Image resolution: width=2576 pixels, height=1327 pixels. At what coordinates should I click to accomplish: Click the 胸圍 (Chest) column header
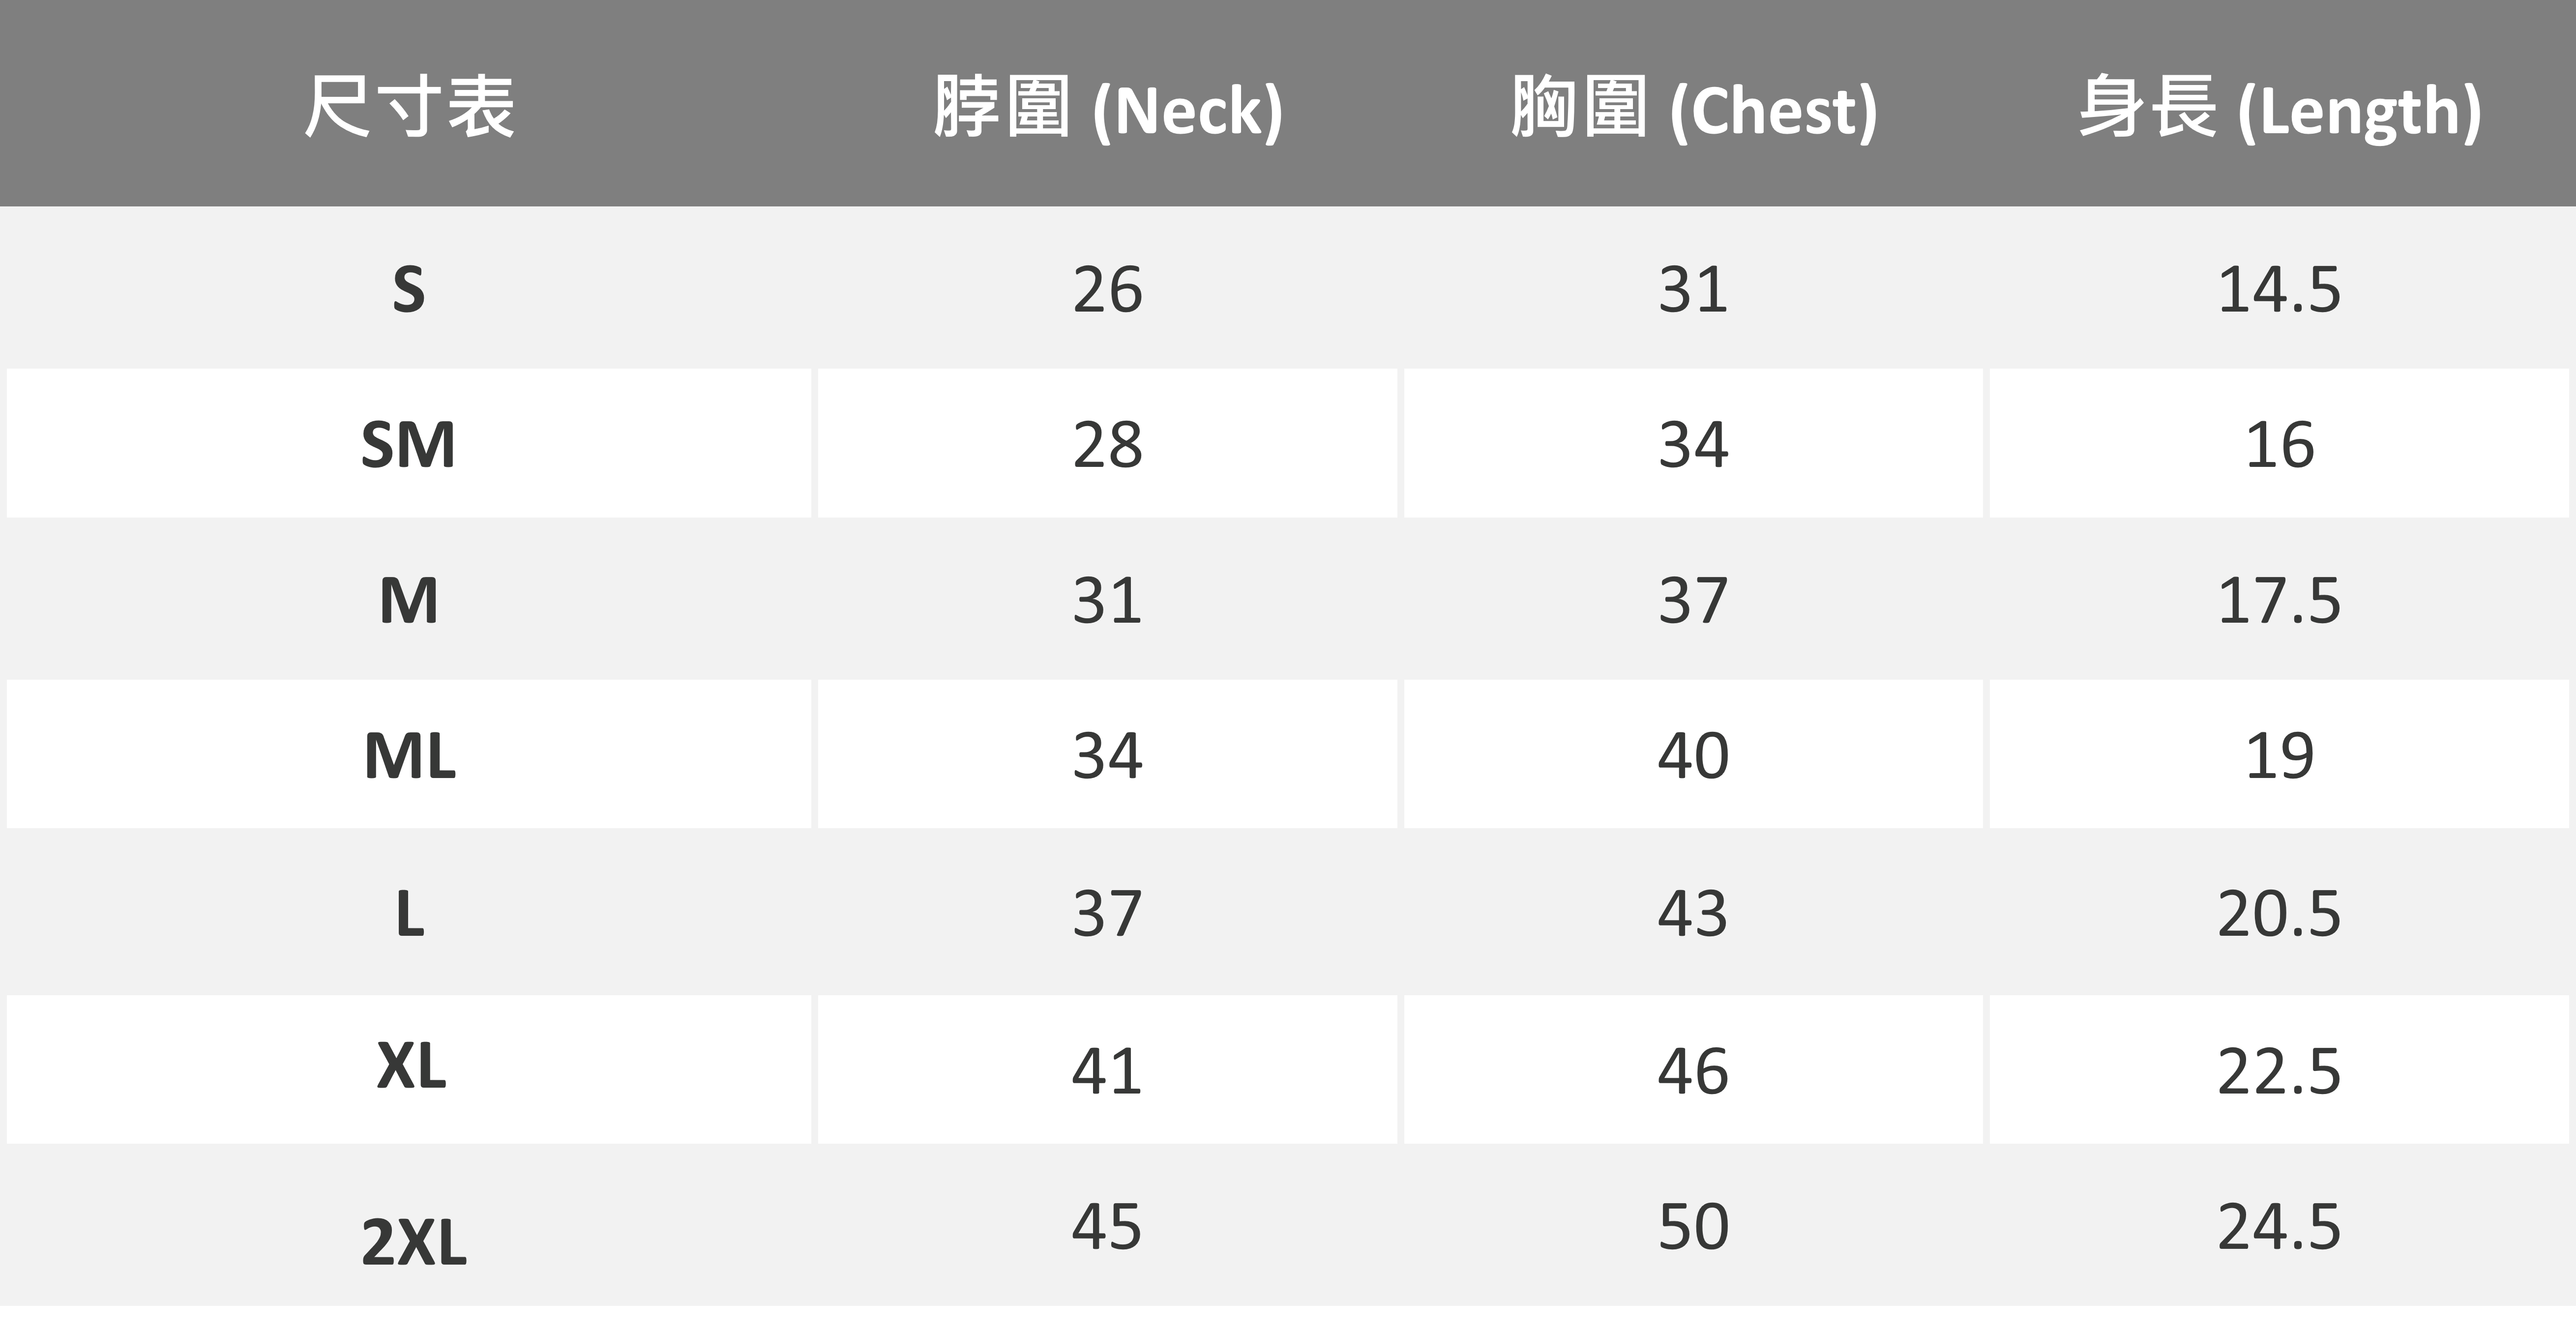pyautogui.click(x=1693, y=108)
